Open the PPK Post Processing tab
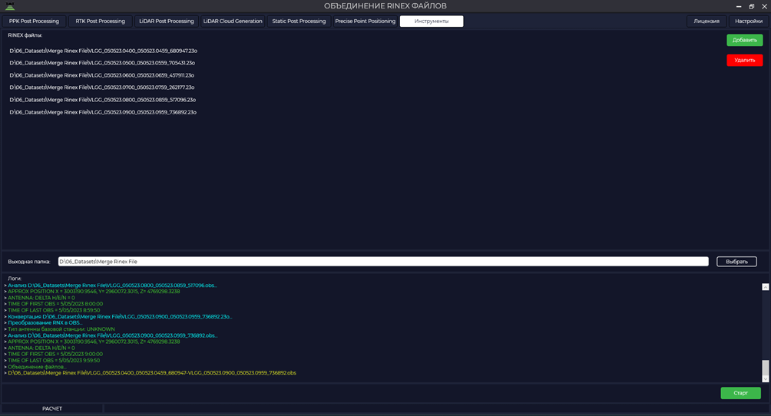Viewport: 771px width, 416px height. (x=34, y=21)
